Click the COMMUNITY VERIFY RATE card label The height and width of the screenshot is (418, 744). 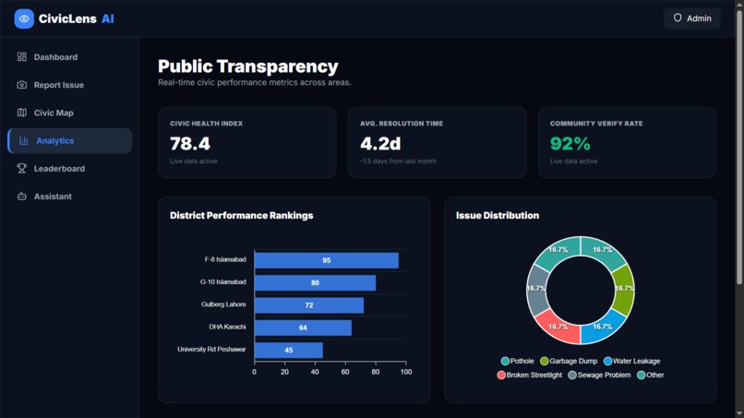pyautogui.click(x=596, y=124)
